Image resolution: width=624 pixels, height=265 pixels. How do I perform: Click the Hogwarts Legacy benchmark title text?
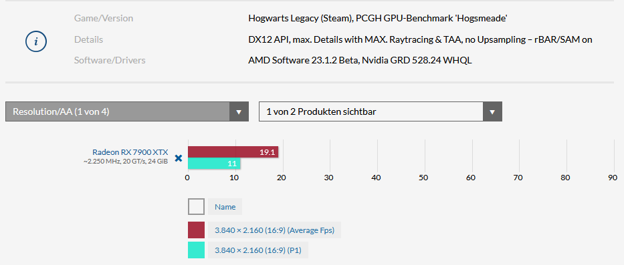(378, 18)
